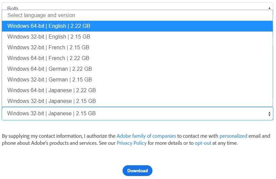Open the Privacy Policy link
This screenshot has width=276, height=179.
[132, 143]
